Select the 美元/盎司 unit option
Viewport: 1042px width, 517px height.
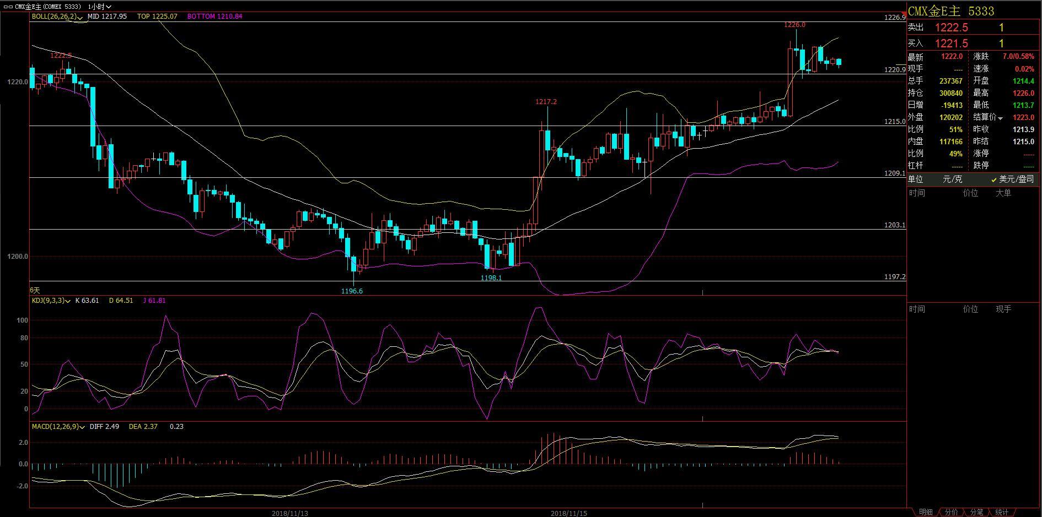pos(1012,179)
